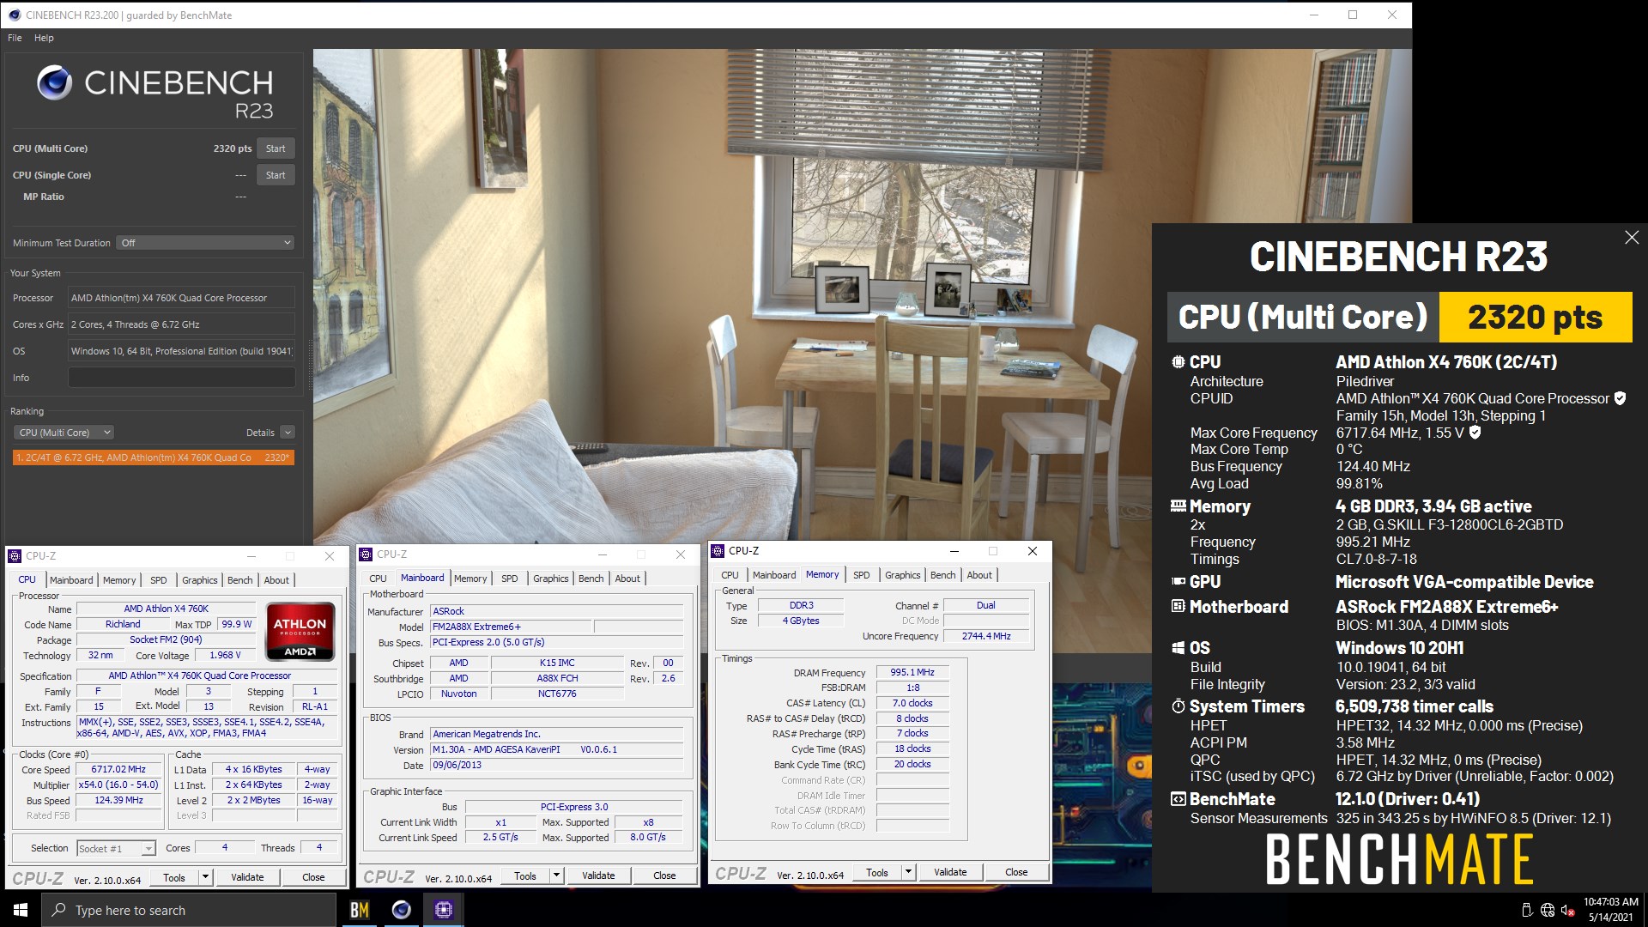The height and width of the screenshot is (927, 1648).
Task: Click Core Speed value 6717.02 MHz
Action: pos(119,770)
